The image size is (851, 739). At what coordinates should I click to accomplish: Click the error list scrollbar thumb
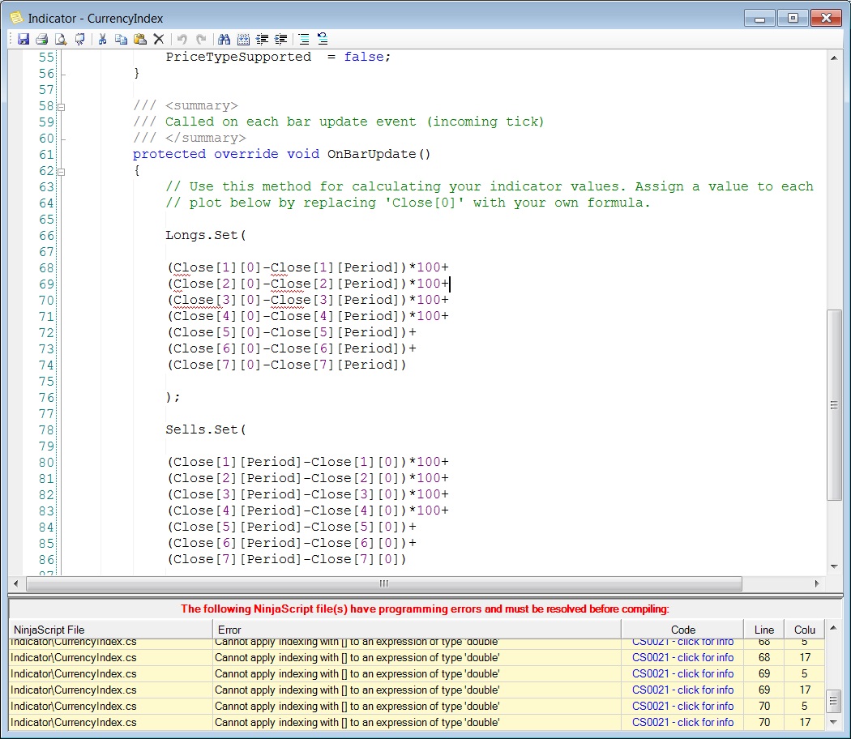[x=834, y=701]
